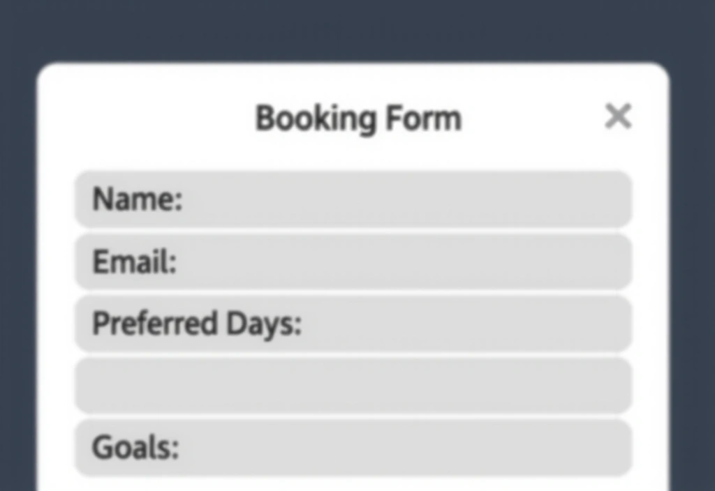Click next to the Name label
The width and height of the screenshot is (715, 491).
(x=244, y=199)
